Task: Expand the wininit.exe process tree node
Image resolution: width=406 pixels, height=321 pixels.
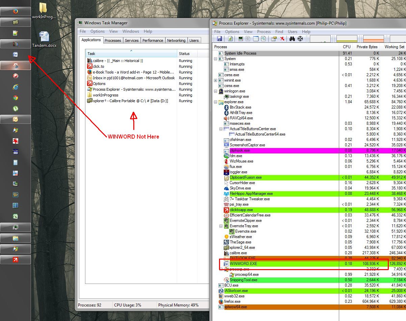Action: [x=216, y=80]
